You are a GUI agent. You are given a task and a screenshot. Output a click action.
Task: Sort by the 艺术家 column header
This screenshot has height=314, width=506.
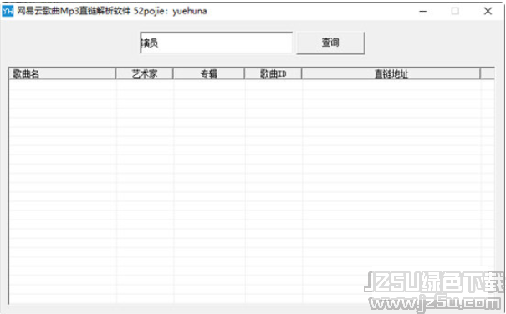[x=144, y=73]
